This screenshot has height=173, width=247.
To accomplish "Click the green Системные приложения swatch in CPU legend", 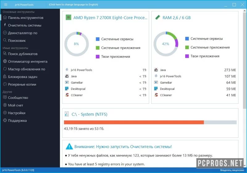I will point(98,48).
